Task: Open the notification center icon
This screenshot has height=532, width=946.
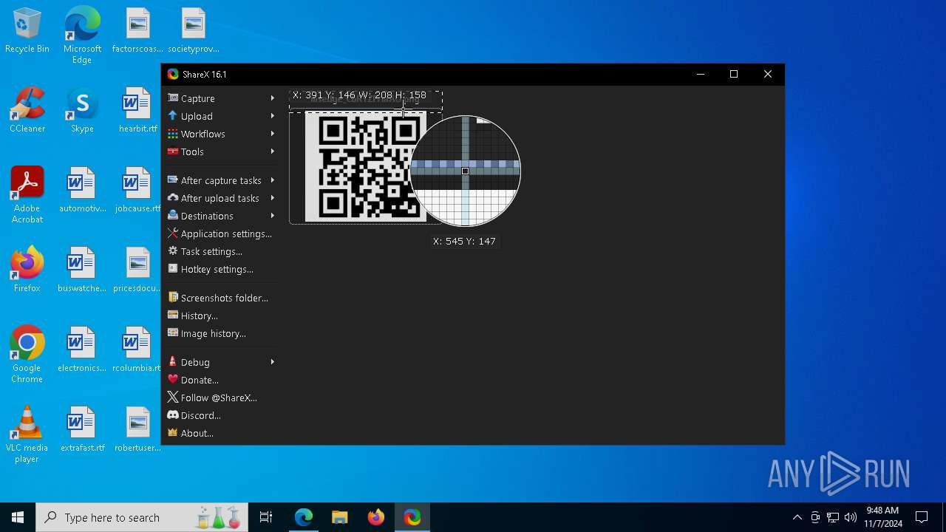Action: point(922,517)
